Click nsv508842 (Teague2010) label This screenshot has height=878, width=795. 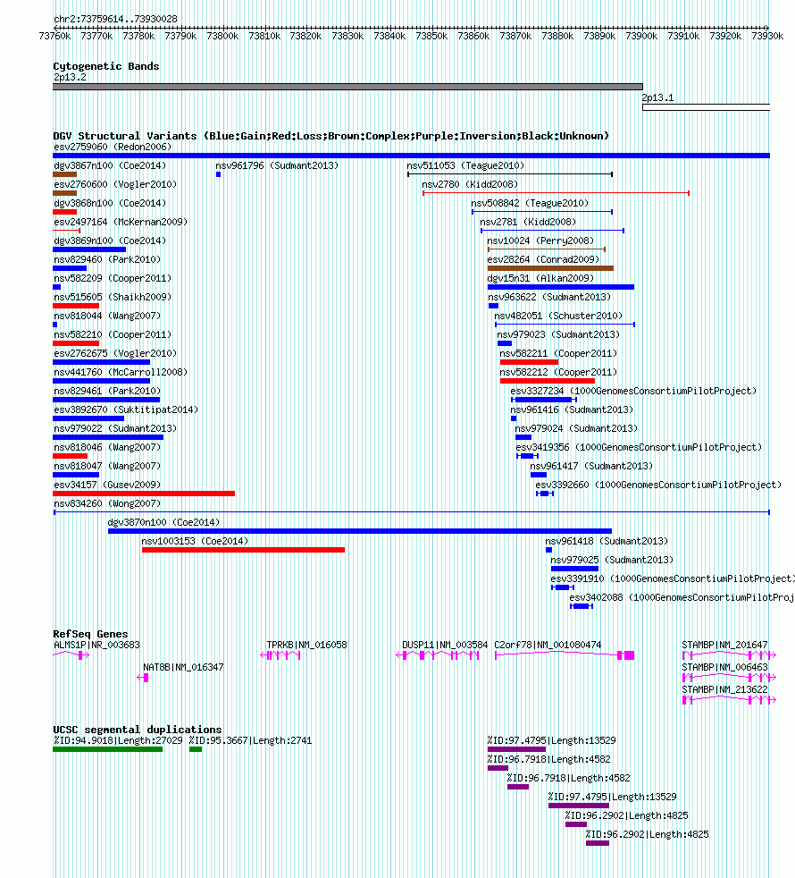tap(530, 203)
